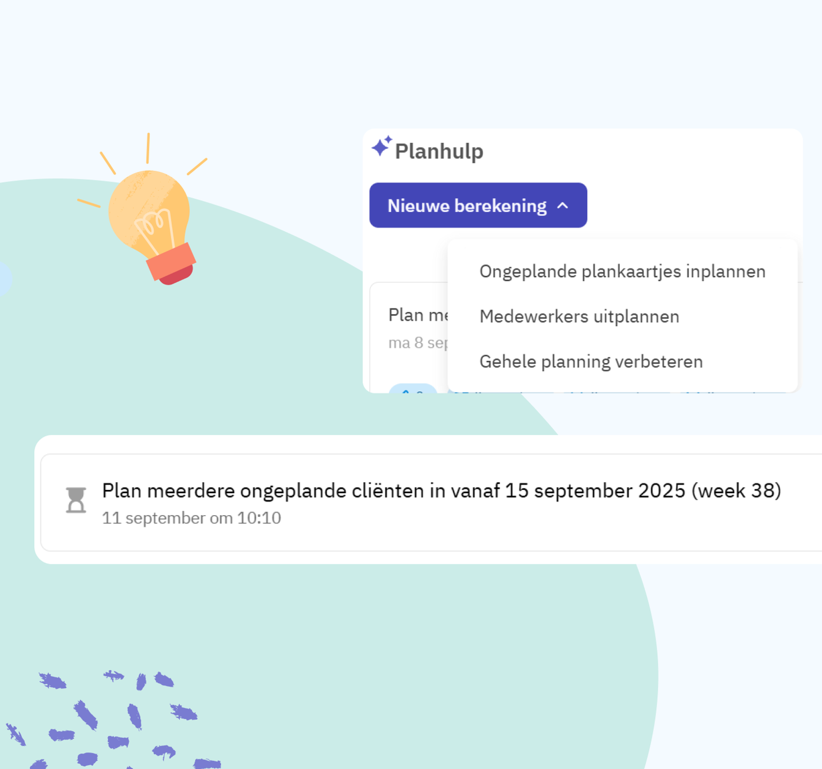Viewport: 822px width, 769px height.
Task: Open the Plan meerdere ongeplande cliënten entry
Action: 442,491
